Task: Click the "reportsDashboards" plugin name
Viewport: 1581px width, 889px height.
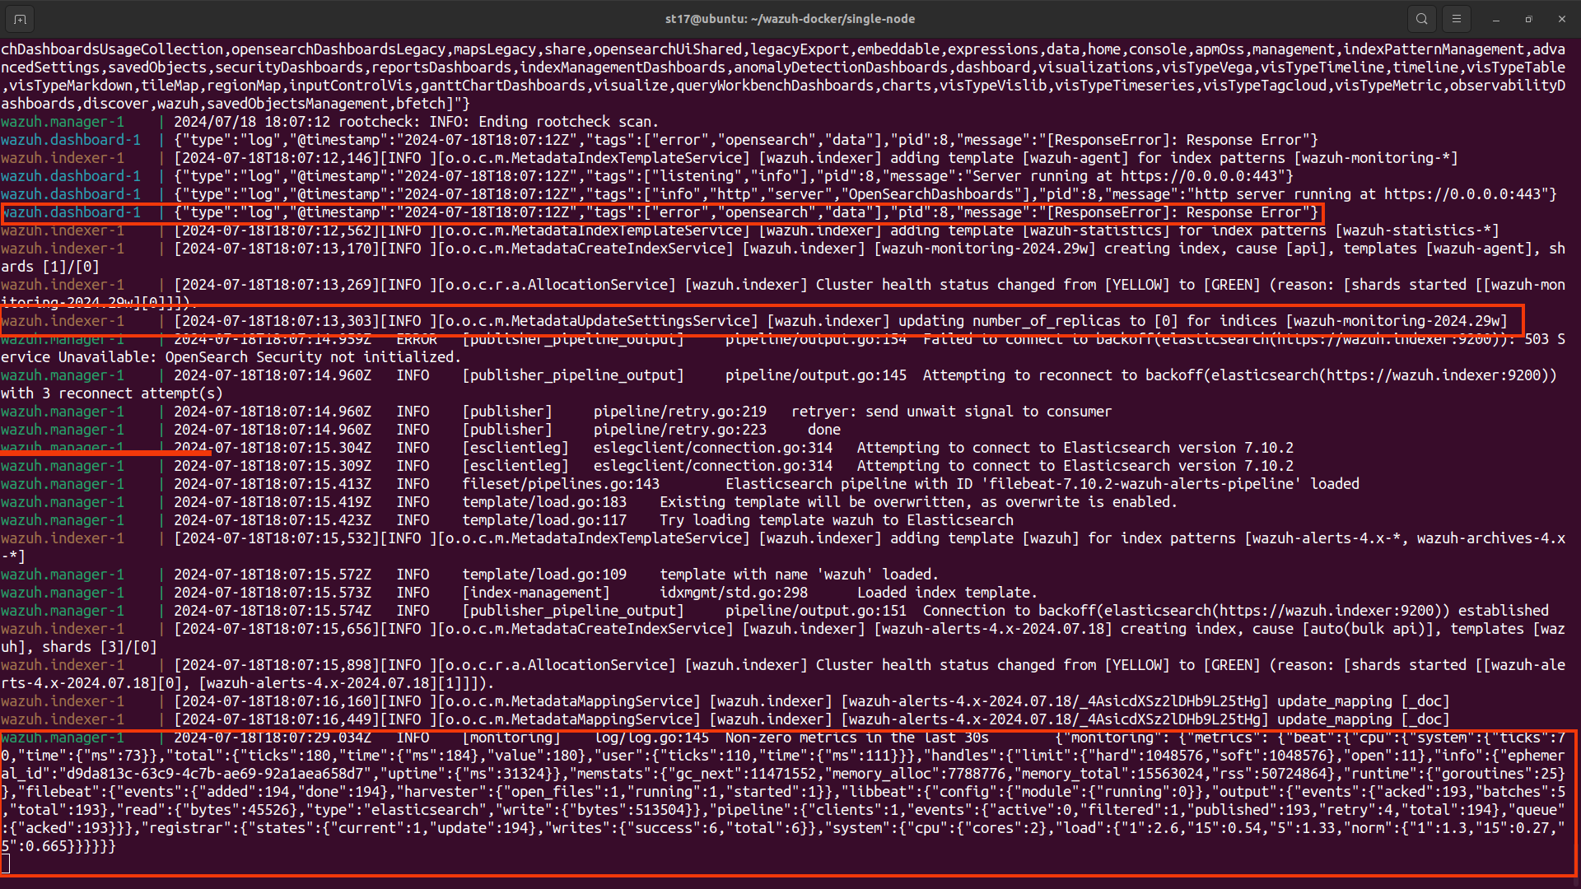Action: click(441, 67)
